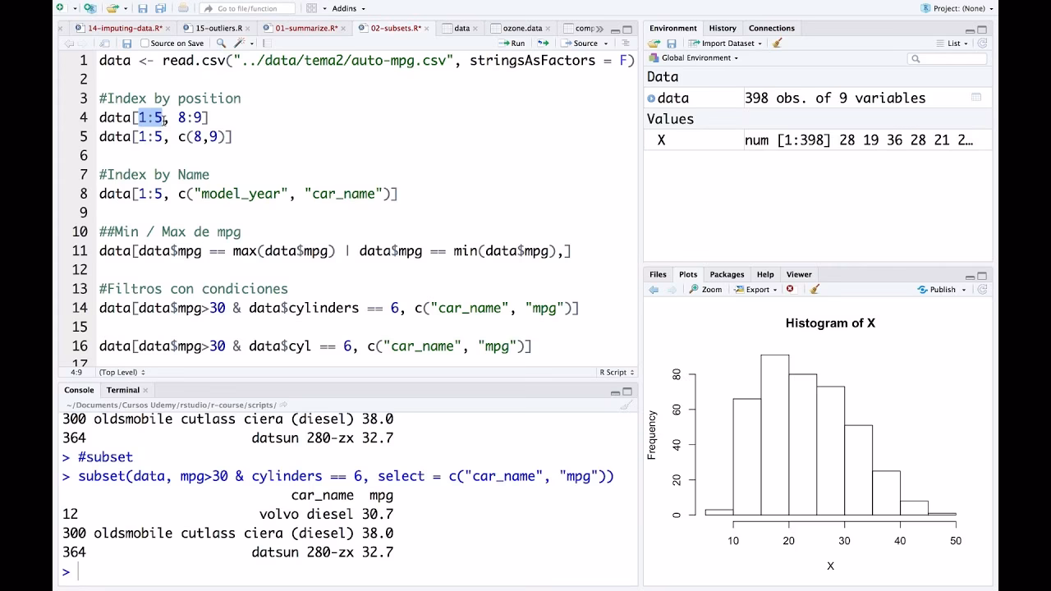
Task: Click the console working directory arrow icon
Action: (284, 405)
